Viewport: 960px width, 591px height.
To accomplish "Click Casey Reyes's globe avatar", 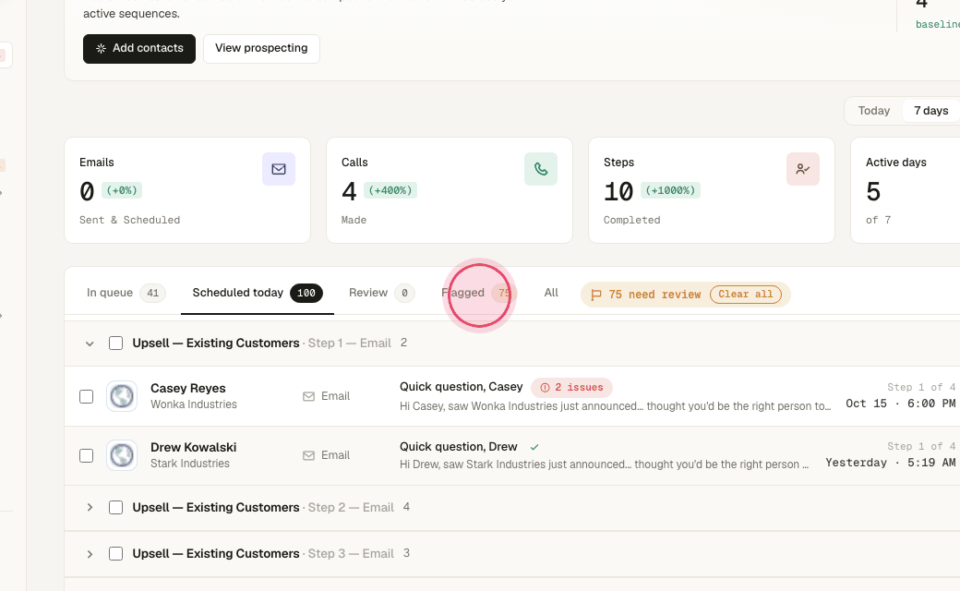I will pos(122,396).
